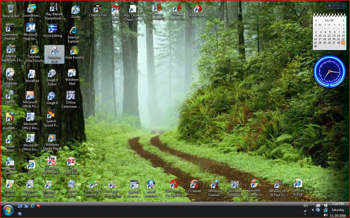Open Backup and Restore Center shortcut
The height and width of the screenshot is (218, 350).
(93, 188)
